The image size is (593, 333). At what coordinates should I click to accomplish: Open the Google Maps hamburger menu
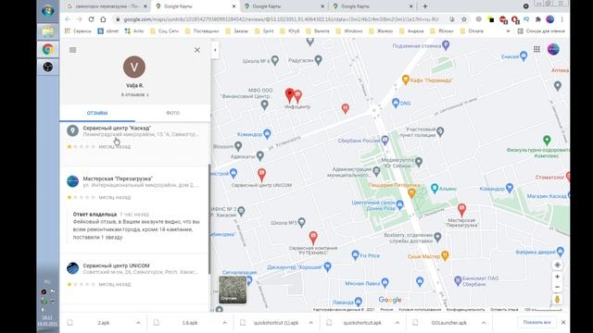(72, 50)
